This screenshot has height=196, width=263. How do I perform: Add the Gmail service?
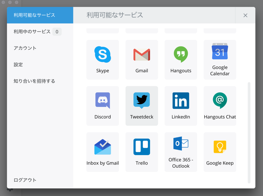[x=142, y=60]
